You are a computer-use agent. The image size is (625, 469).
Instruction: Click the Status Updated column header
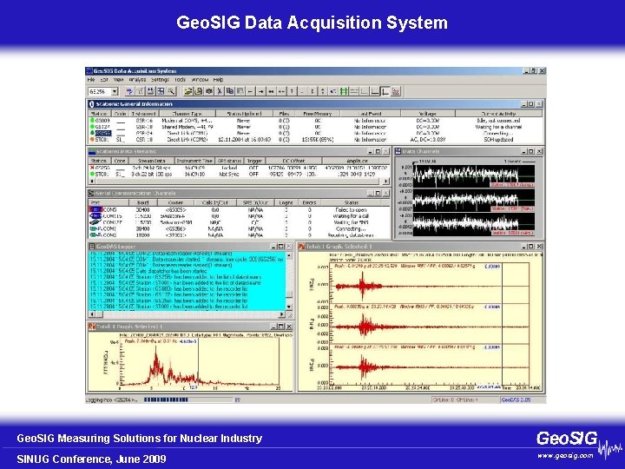point(244,114)
